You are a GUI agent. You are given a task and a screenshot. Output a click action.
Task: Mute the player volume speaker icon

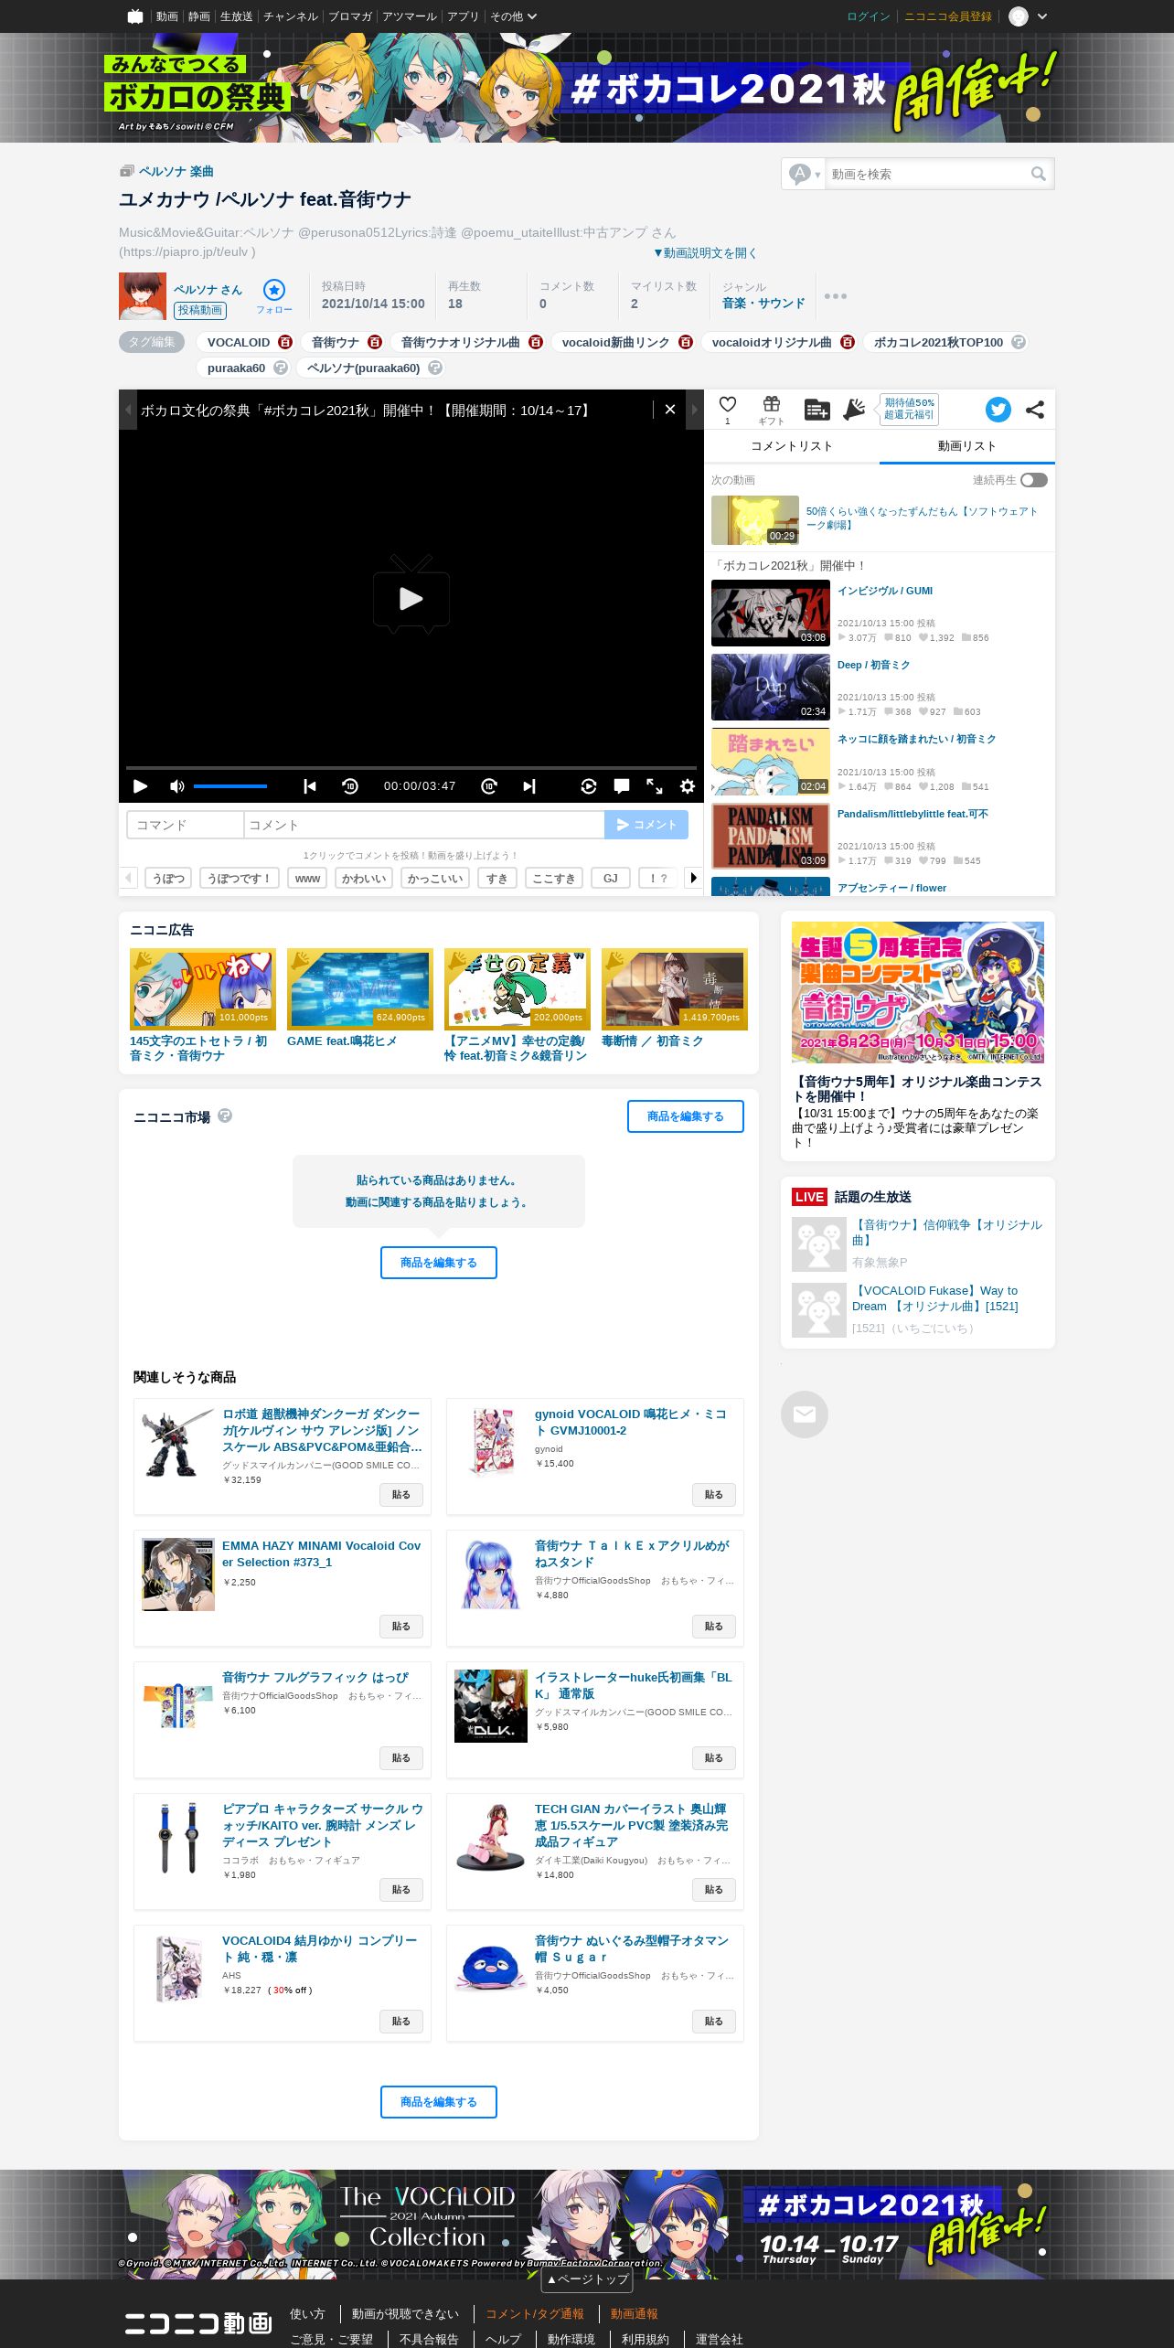[177, 786]
